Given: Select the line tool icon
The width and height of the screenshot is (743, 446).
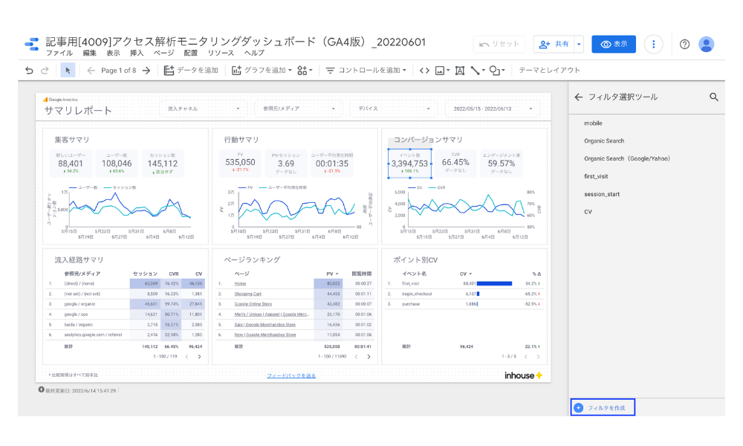Looking at the screenshot, I should pos(478,70).
